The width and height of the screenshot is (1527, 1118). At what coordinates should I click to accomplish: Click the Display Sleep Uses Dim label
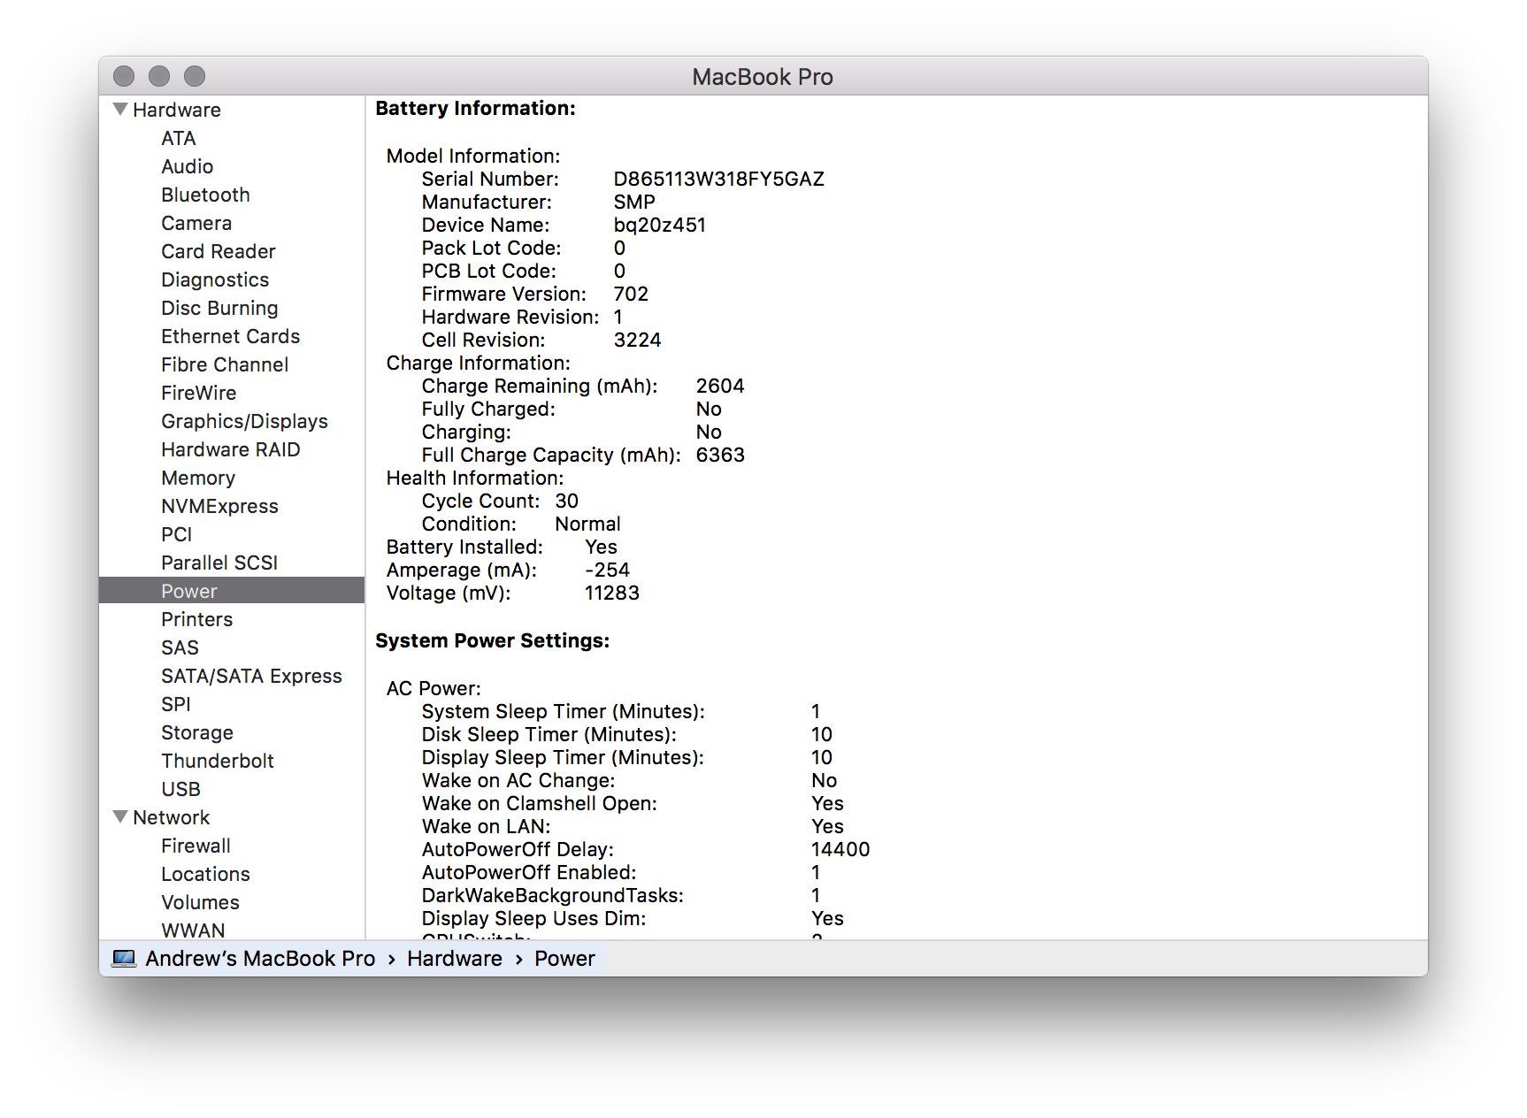[x=534, y=918]
